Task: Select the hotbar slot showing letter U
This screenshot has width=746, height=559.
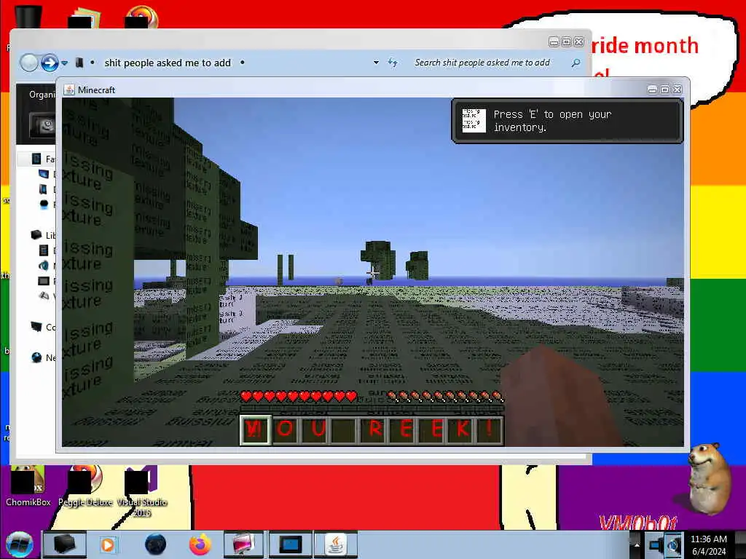Action: (x=314, y=429)
